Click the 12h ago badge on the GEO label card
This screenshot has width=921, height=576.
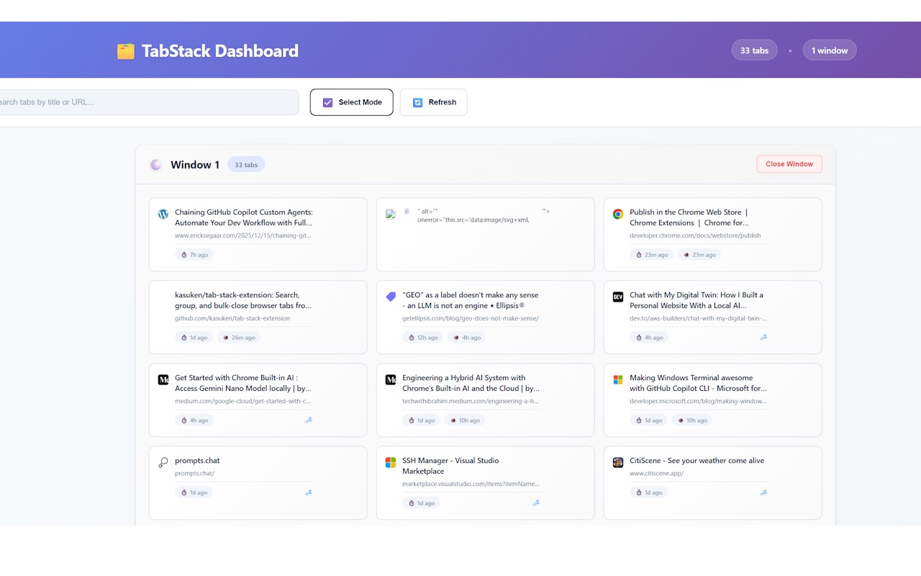click(x=423, y=337)
